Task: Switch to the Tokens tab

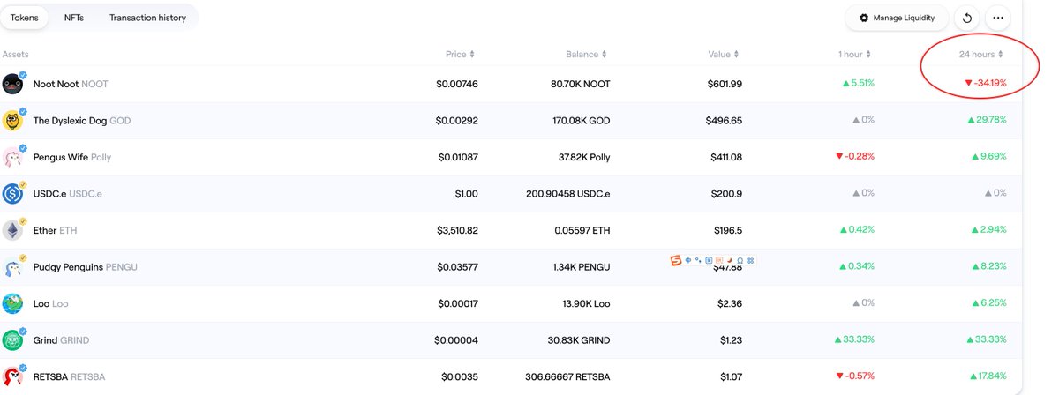Action: pos(25,18)
